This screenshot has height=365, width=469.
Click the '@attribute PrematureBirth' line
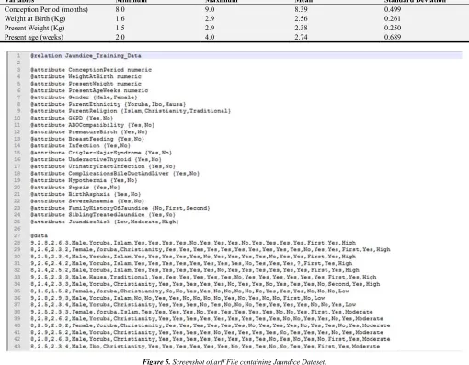coord(89,132)
